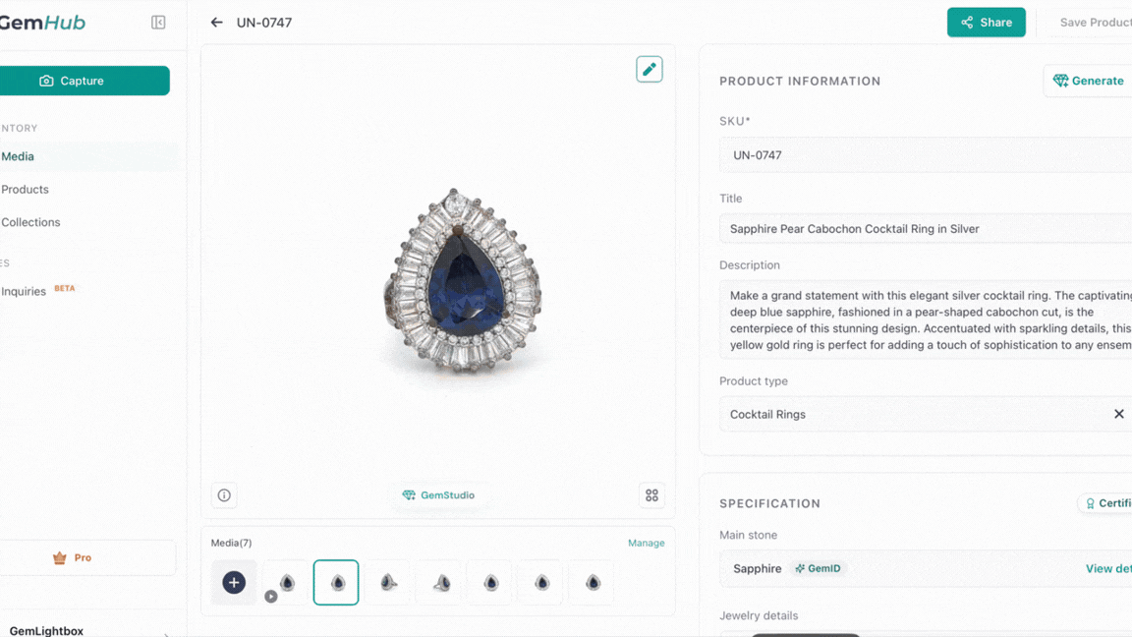1132x637 pixels.
Task: Open Inquiries beta section
Action: (x=24, y=291)
